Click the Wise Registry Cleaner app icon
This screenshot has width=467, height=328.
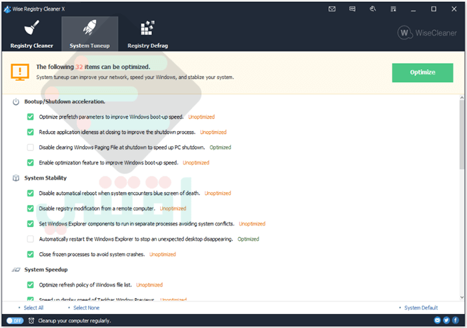7,9
